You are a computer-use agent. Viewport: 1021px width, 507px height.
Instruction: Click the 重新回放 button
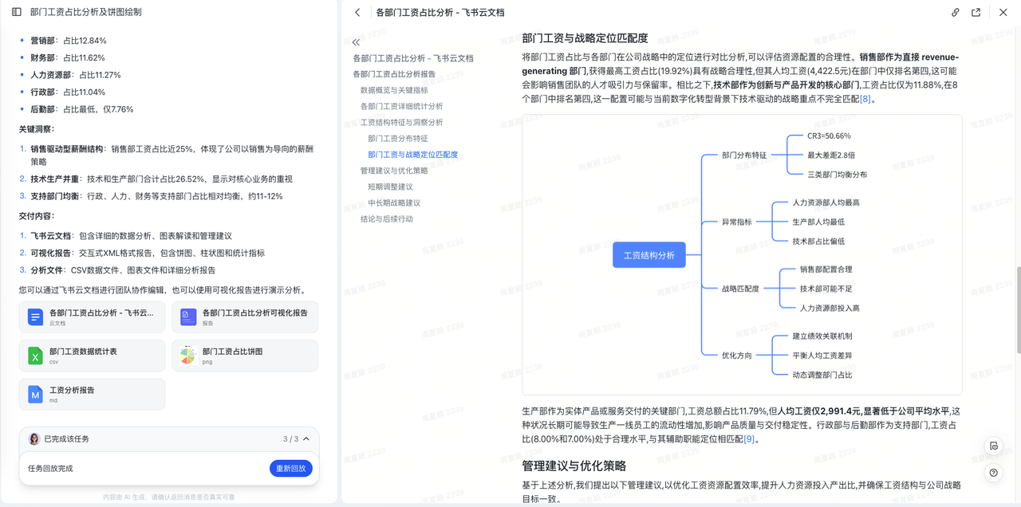pyautogui.click(x=290, y=469)
